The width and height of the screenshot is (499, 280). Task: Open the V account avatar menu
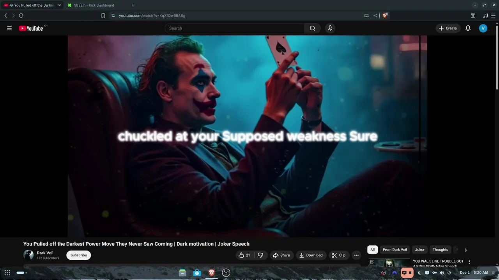tap(483, 28)
